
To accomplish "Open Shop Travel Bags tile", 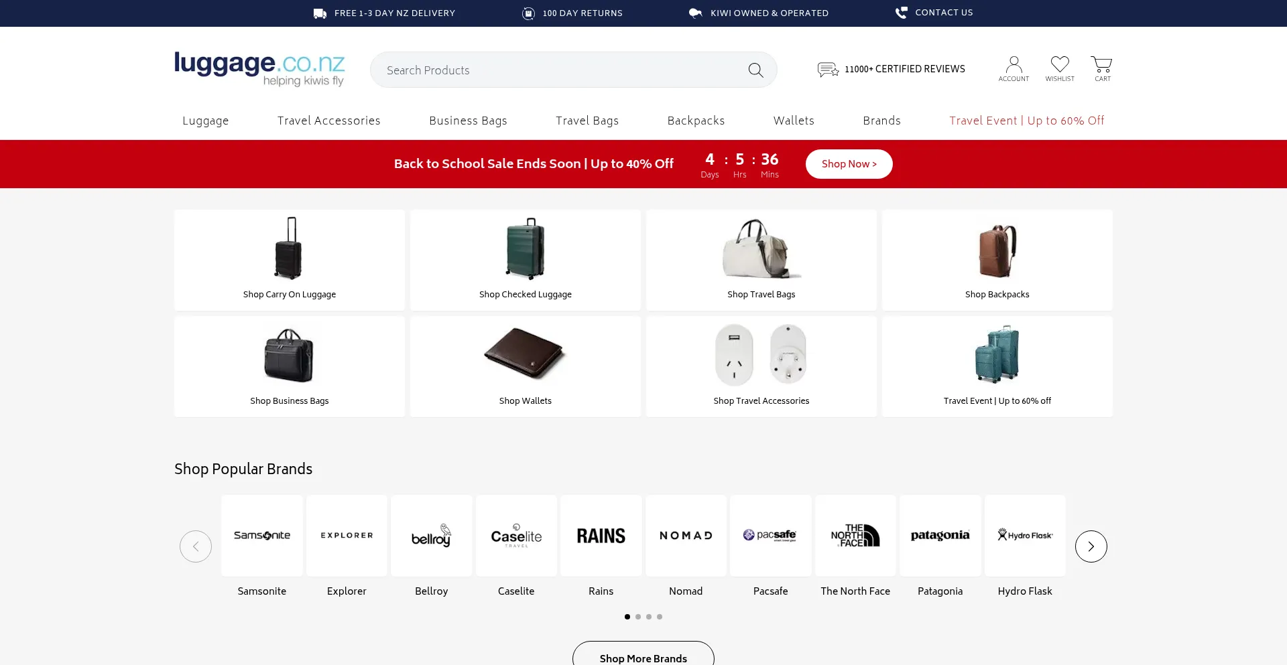I will (761, 260).
